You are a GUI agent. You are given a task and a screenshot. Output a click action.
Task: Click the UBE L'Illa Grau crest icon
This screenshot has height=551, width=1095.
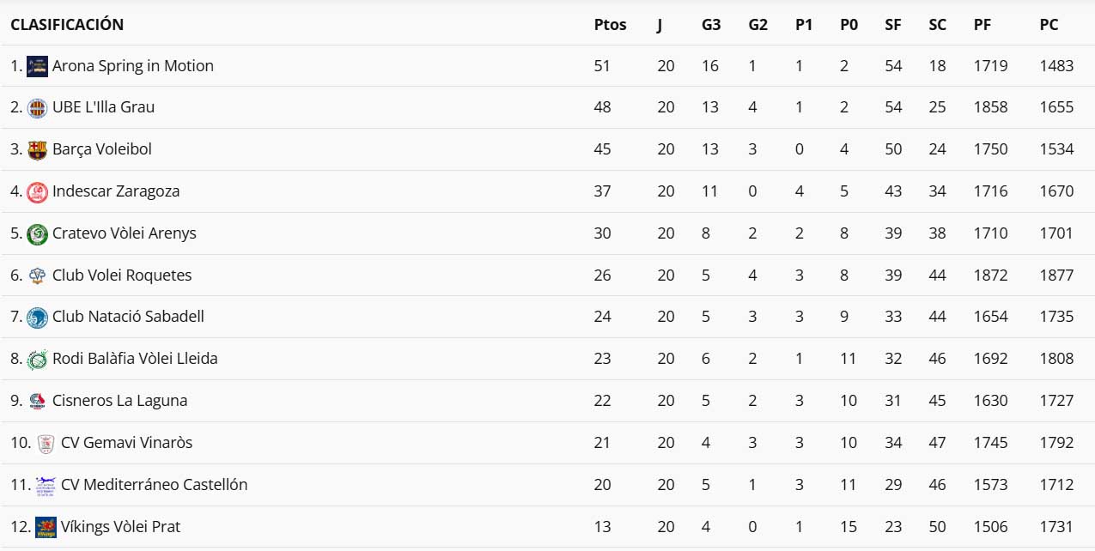[x=37, y=108]
